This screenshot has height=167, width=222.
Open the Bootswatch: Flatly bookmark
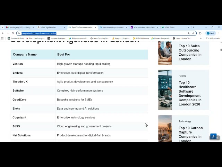[16, 38]
